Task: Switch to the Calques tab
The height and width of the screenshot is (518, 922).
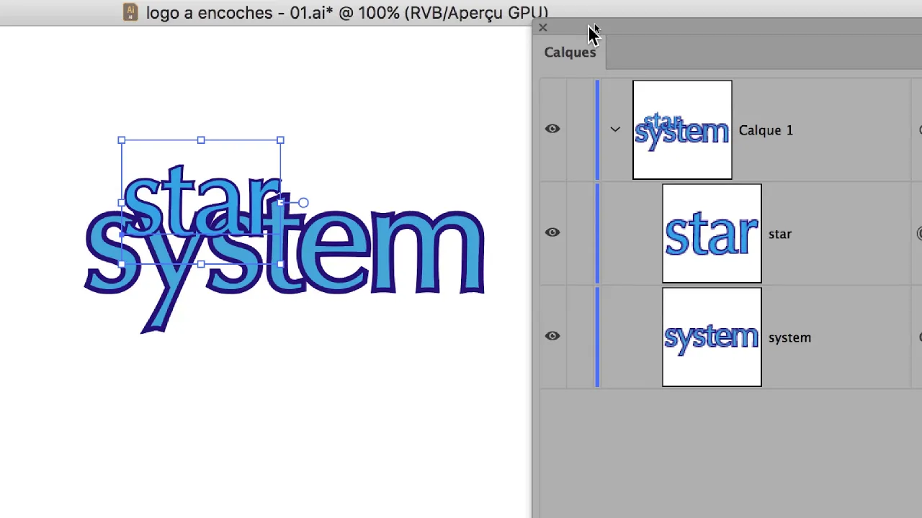Action: (x=570, y=53)
